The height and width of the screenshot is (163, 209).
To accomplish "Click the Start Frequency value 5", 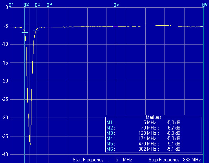I will (x=117, y=160).
